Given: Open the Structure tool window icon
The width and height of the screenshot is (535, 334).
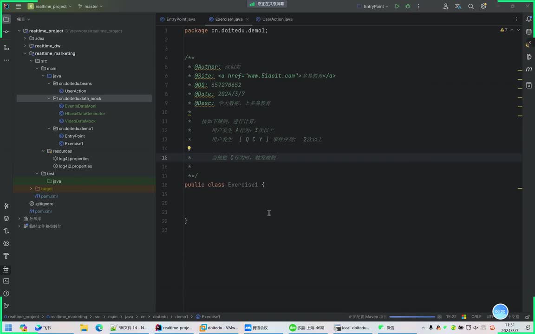Looking at the screenshot, I should click(x=6, y=48).
